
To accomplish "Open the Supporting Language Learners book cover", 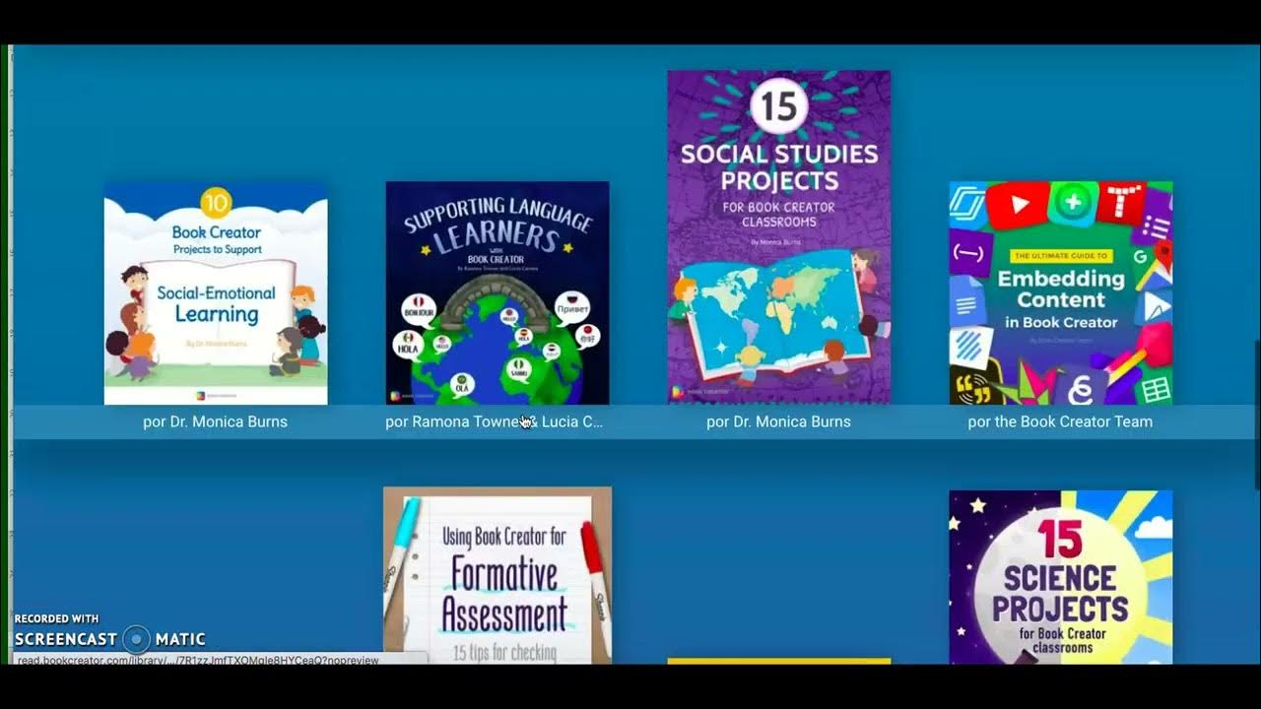I will pos(498,293).
